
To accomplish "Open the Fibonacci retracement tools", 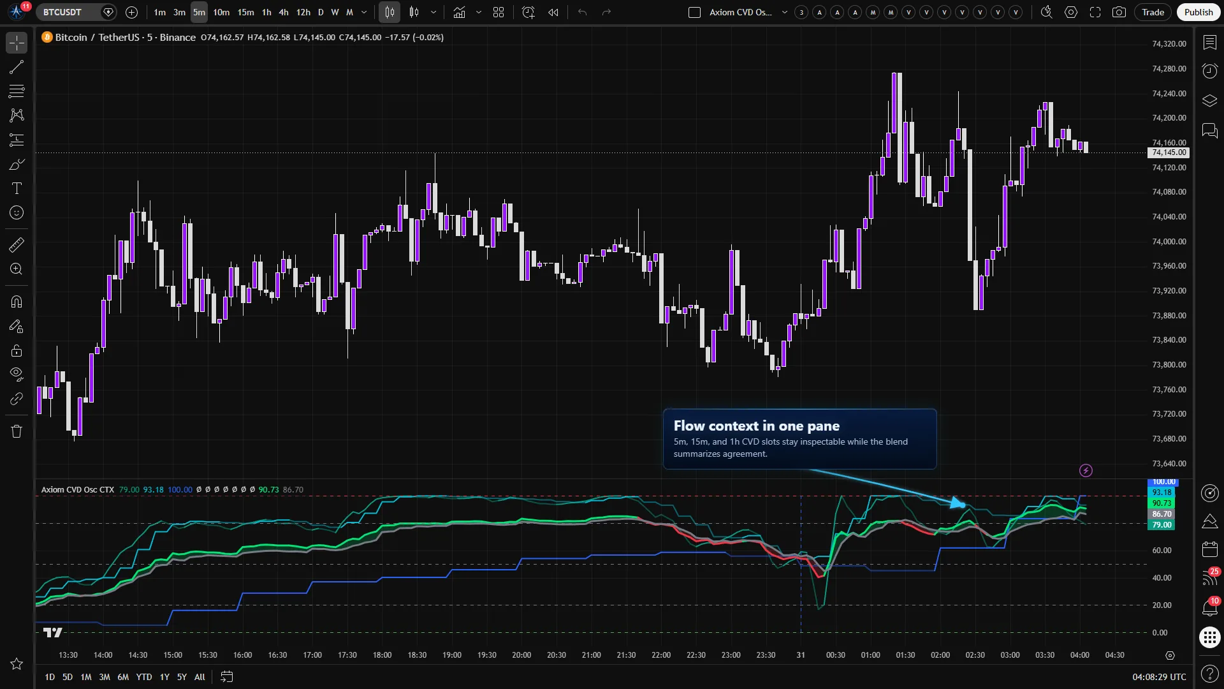I will point(17,91).
